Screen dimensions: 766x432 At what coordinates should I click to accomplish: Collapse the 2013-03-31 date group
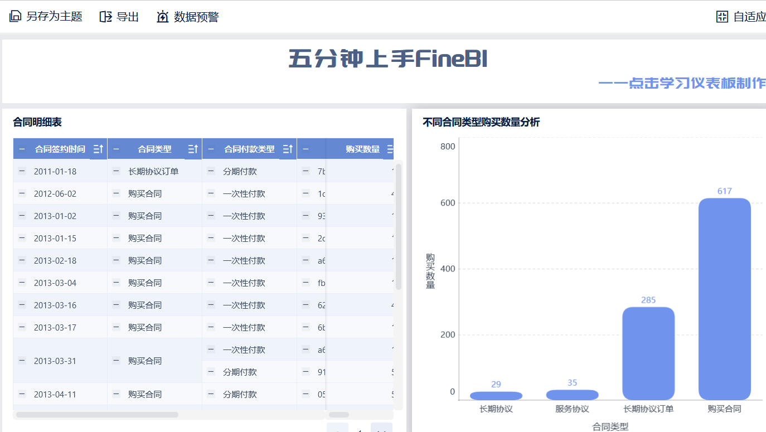click(22, 361)
